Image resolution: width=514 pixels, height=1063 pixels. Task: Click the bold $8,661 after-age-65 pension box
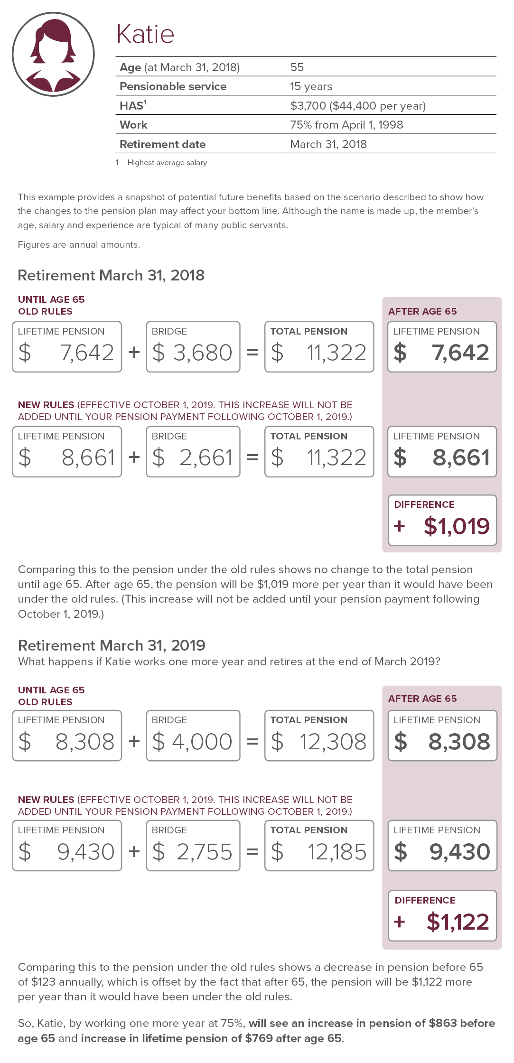pyautogui.click(x=442, y=452)
